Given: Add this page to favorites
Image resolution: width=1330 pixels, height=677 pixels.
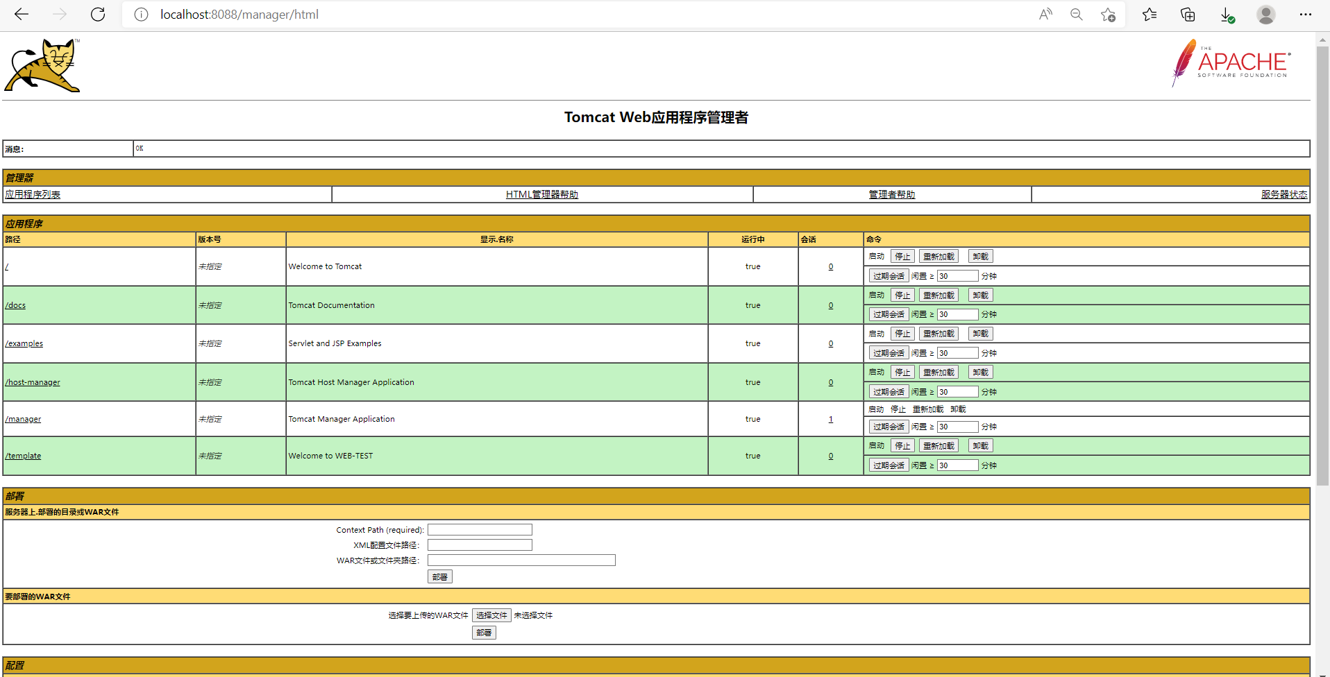Looking at the screenshot, I should coord(1108,15).
